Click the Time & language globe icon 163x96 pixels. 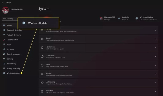coord(4,54)
